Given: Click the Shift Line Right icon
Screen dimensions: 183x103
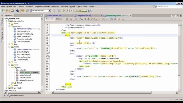Looking at the screenshot, I should point(115,19).
